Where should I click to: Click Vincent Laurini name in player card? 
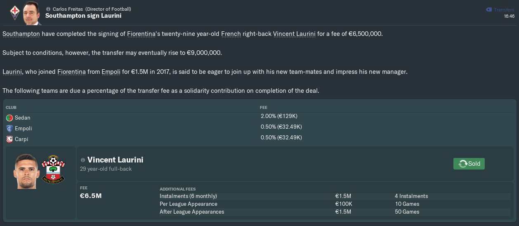pyautogui.click(x=115, y=160)
